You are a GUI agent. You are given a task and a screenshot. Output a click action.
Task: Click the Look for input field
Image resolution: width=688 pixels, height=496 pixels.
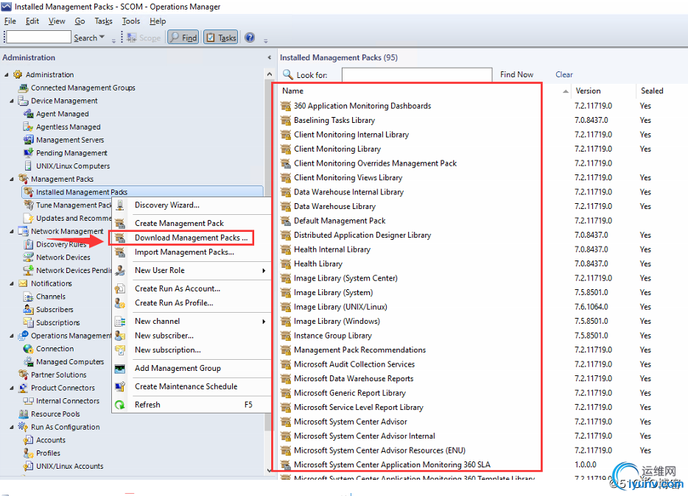tap(417, 74)
